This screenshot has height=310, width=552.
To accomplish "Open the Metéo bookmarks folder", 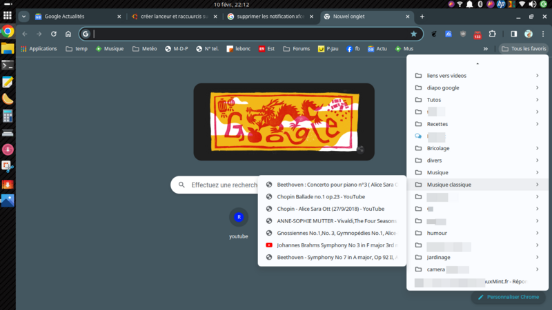I will (x=145, y=49).
